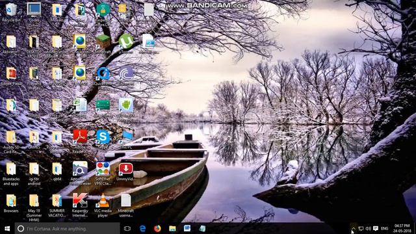Image resolution: width=416 pixels, height=234 pixels.
Task: Open the qb64 folder
Action: tap(57, 171)
